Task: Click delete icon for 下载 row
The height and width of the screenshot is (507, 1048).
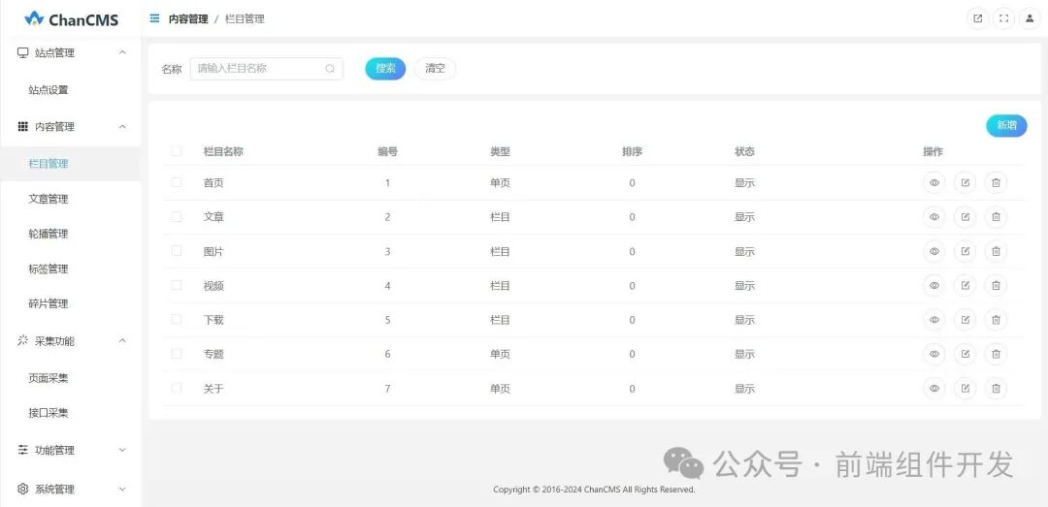Action: pos(996,319)
